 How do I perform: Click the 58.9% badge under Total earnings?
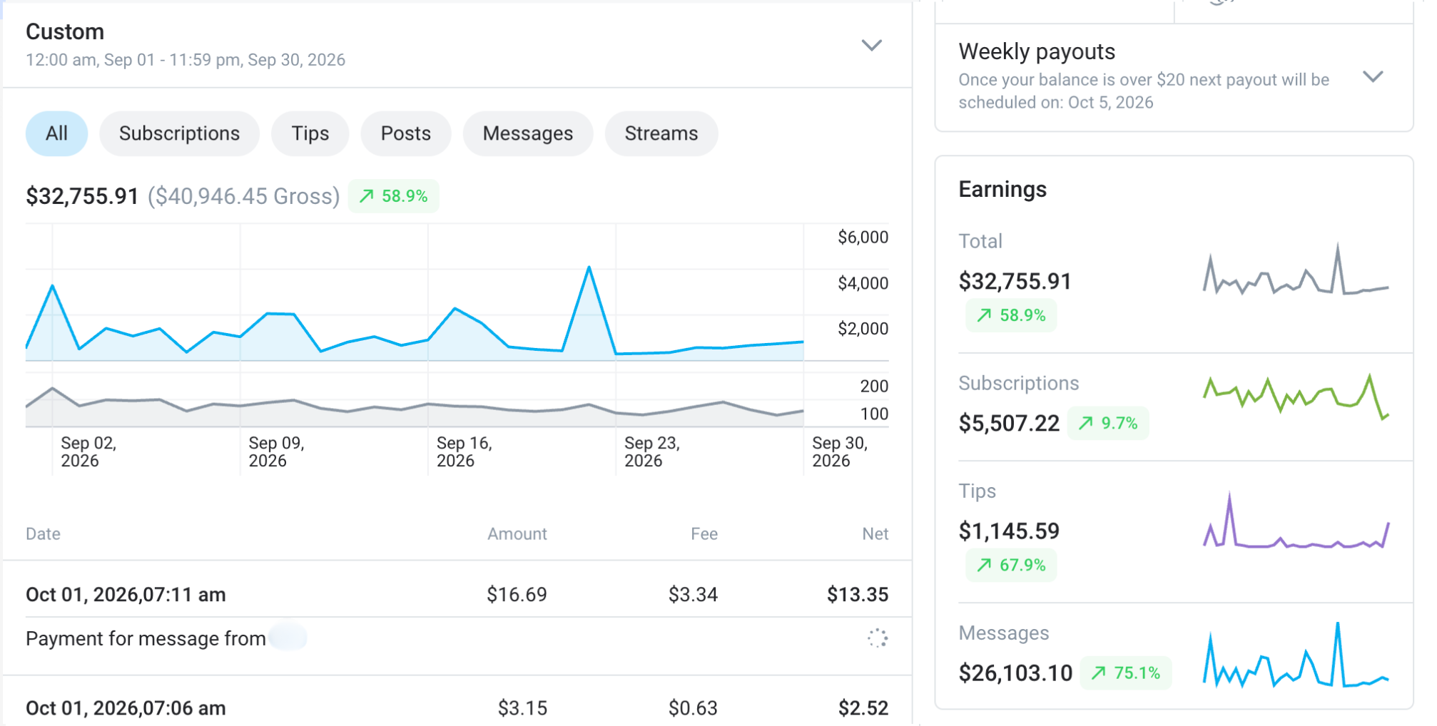coord(1011,315)
